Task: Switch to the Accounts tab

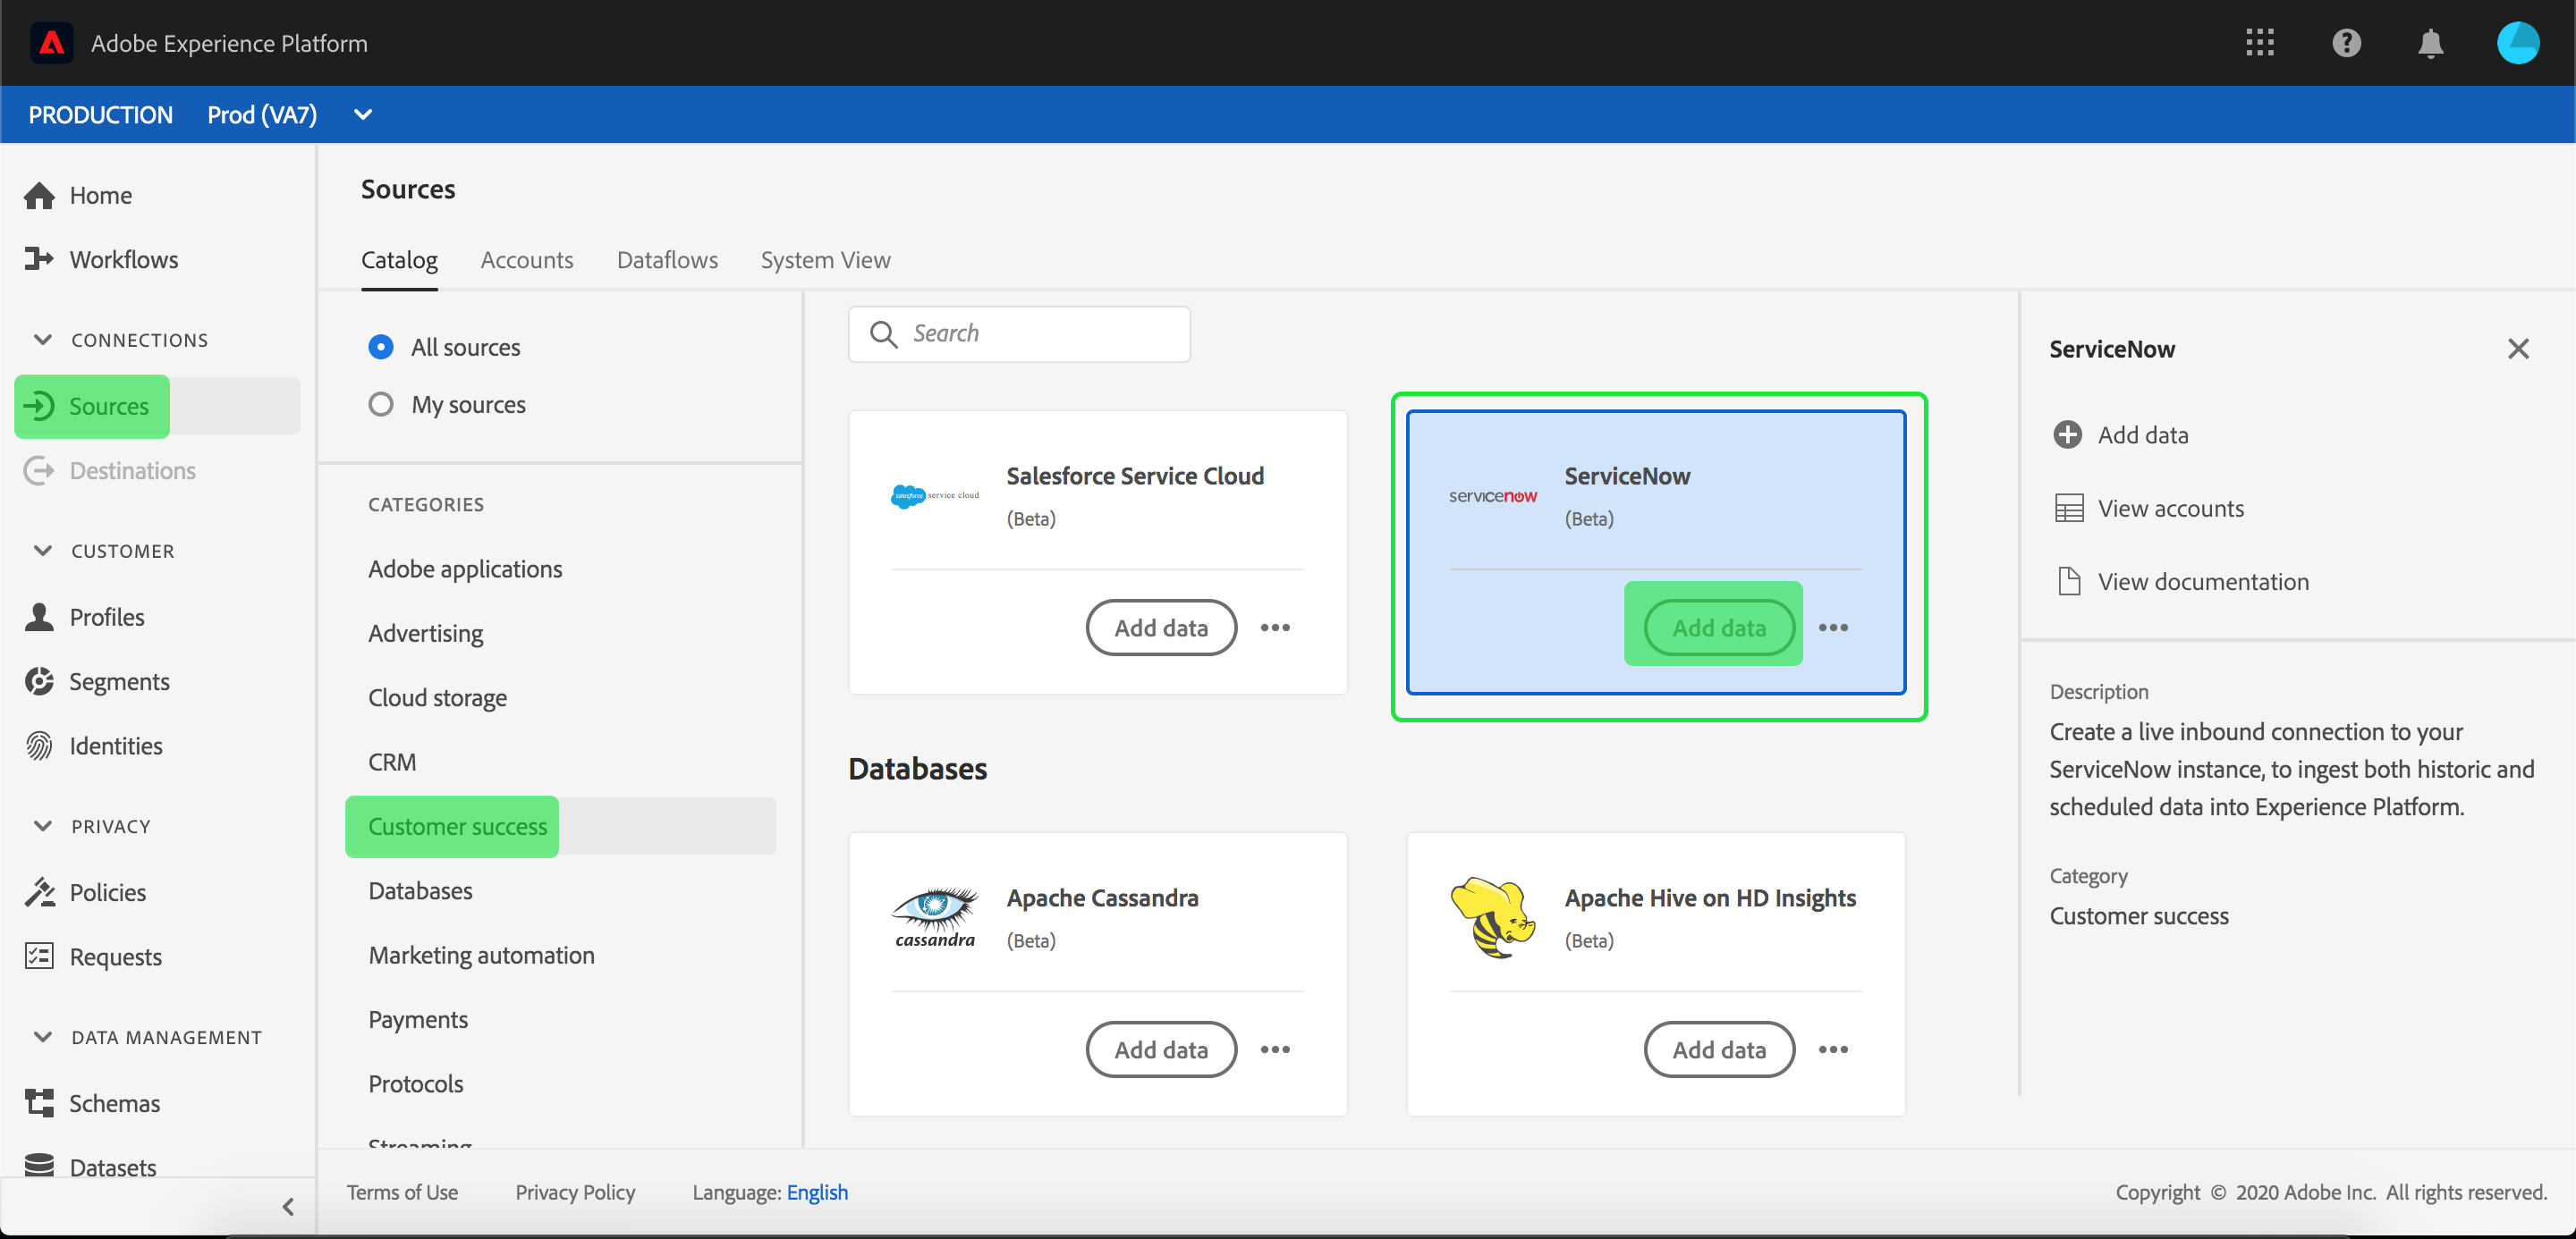Action: [528, 259]
